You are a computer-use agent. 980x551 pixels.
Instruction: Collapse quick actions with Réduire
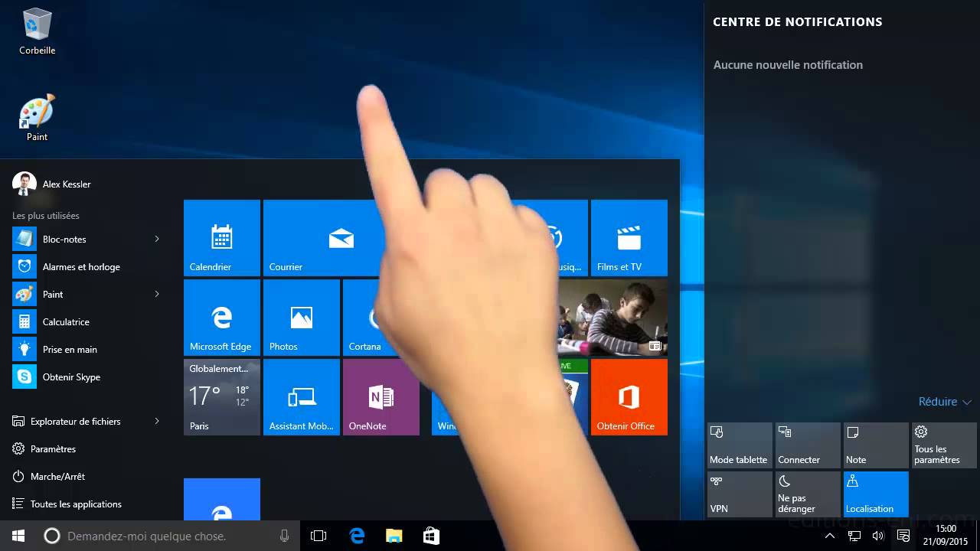coord(945,402)
